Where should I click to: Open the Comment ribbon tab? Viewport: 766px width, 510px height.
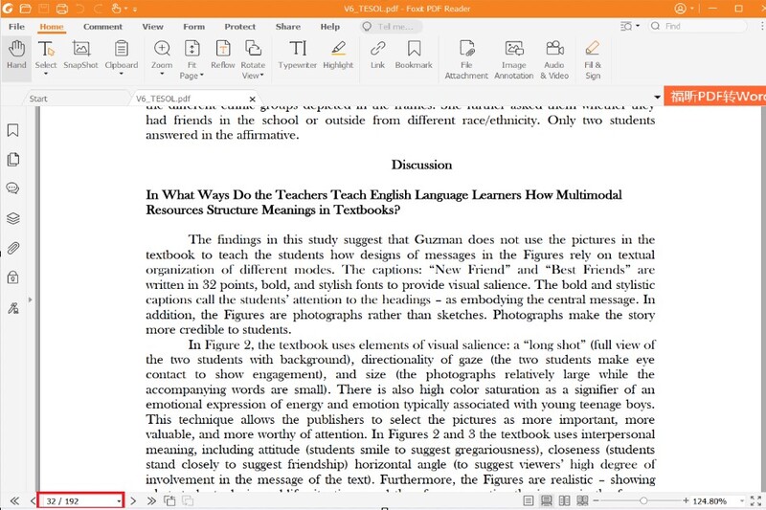point(102,27)
